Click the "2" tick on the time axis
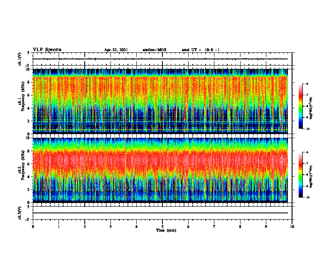 pyautogui.click(x=85, y=227)
